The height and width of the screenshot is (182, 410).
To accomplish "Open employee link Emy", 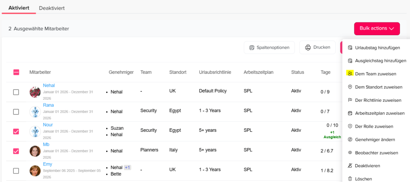I will click(48, 164).
